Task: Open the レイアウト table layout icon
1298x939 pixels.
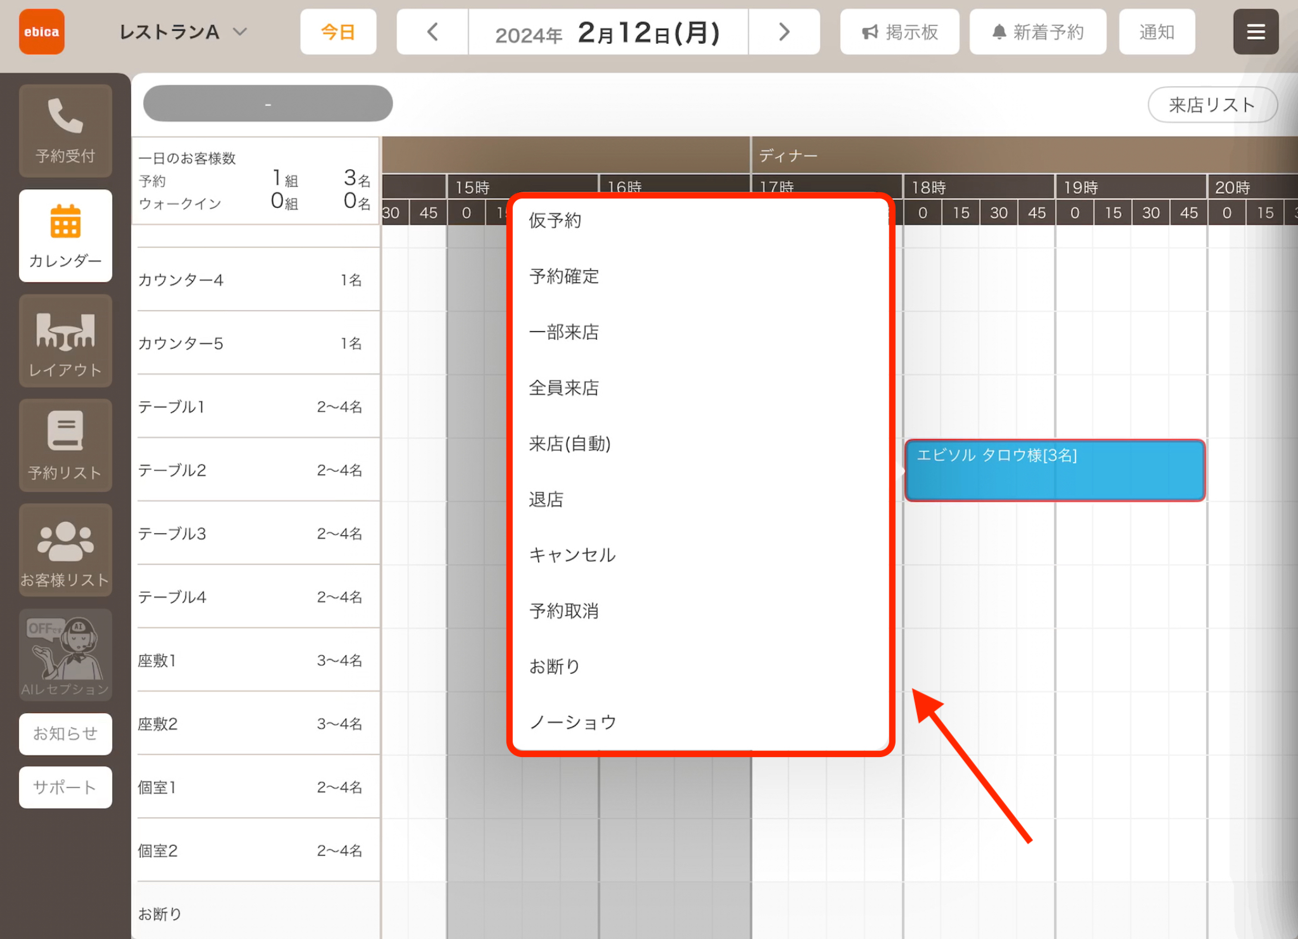Action: pyautogui.click(x=65, y=341)
